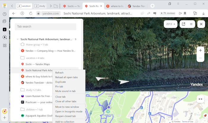Open panorama in a new window icon

(183, 24)
